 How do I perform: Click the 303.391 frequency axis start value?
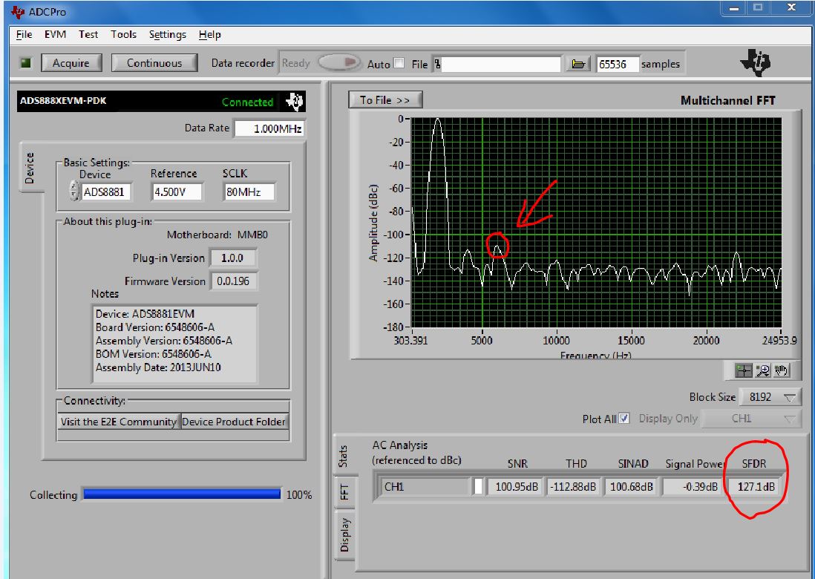click(410, 341)
